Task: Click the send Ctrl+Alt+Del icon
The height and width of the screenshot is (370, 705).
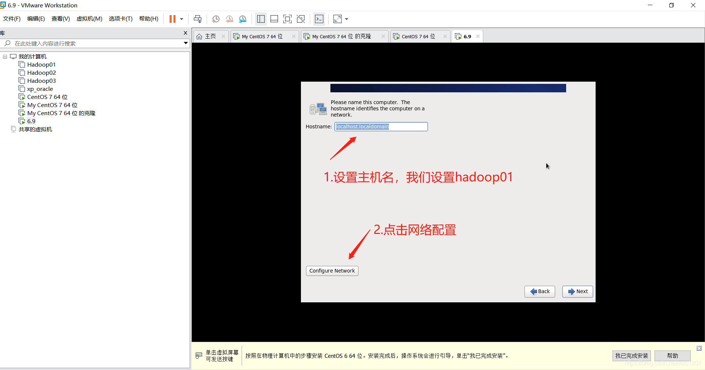Action: 198,19
